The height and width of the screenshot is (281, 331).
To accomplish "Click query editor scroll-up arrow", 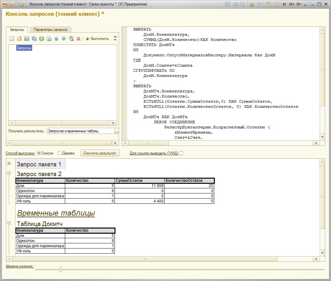I will (x=322, y=30).
